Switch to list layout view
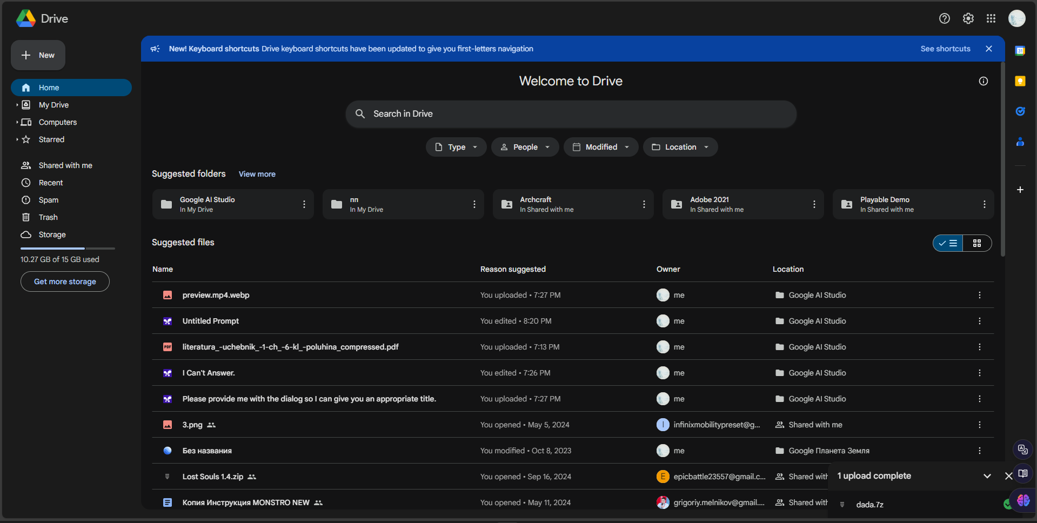Image resolution: width=1037 pixels, height=523 pixels. (948, 243)
